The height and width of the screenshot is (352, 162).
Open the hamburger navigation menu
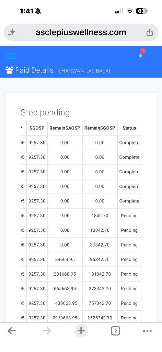click(x=11, y=56)
